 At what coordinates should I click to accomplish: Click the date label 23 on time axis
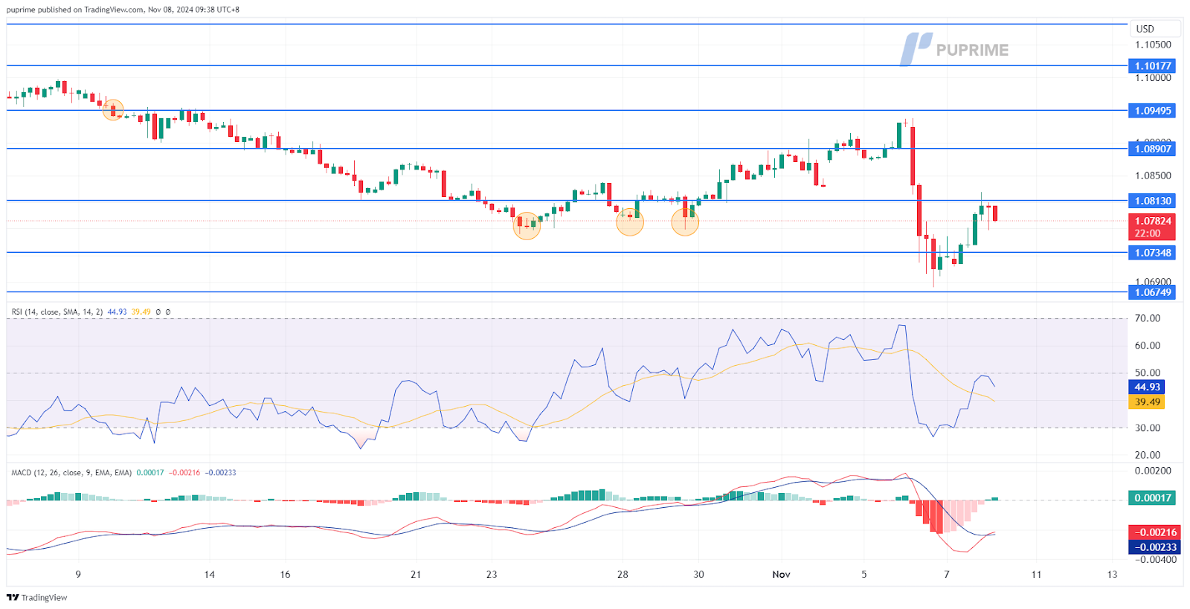click(491, 575)
